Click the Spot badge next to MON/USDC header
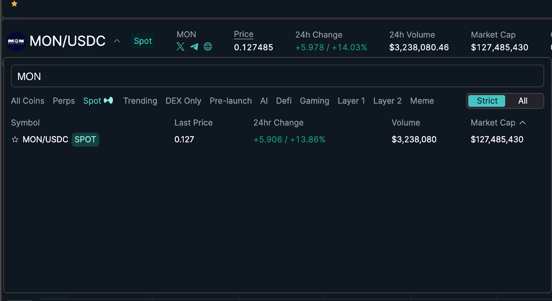The width and height of the screenshot is (552, 301). coord(142,41)
